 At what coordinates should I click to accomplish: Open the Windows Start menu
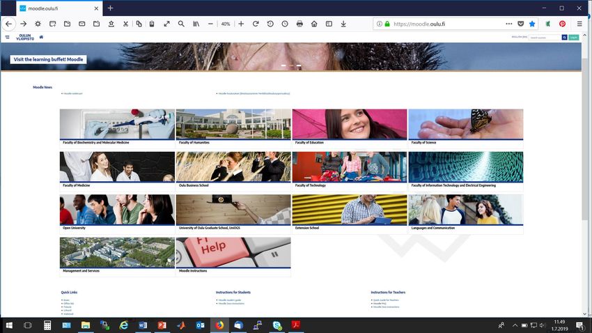10,325
